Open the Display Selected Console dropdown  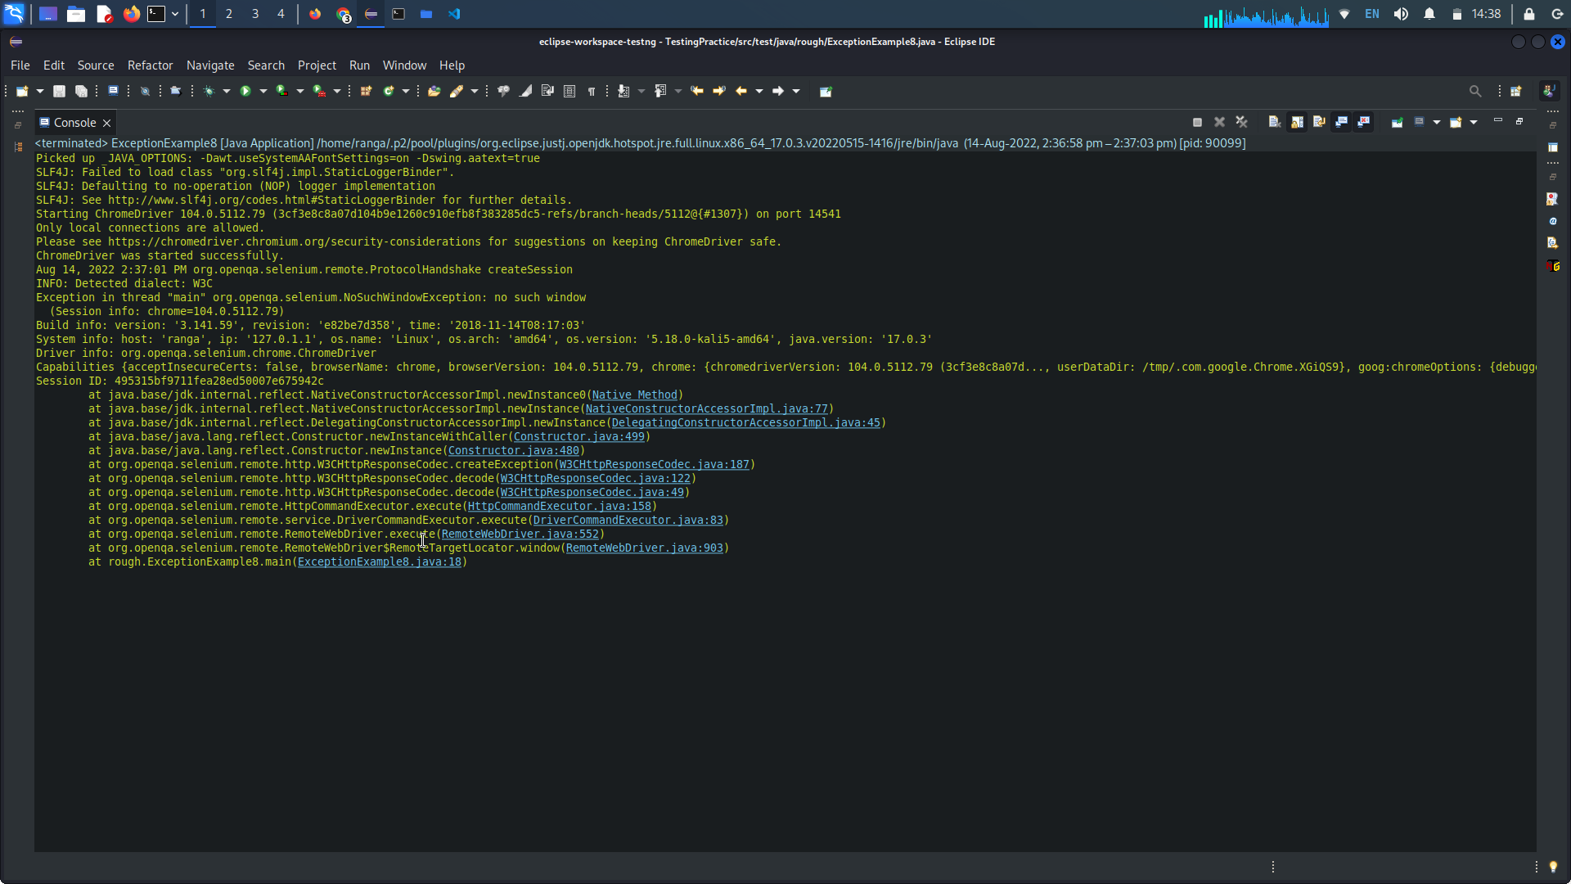(x=1437, y=122)
